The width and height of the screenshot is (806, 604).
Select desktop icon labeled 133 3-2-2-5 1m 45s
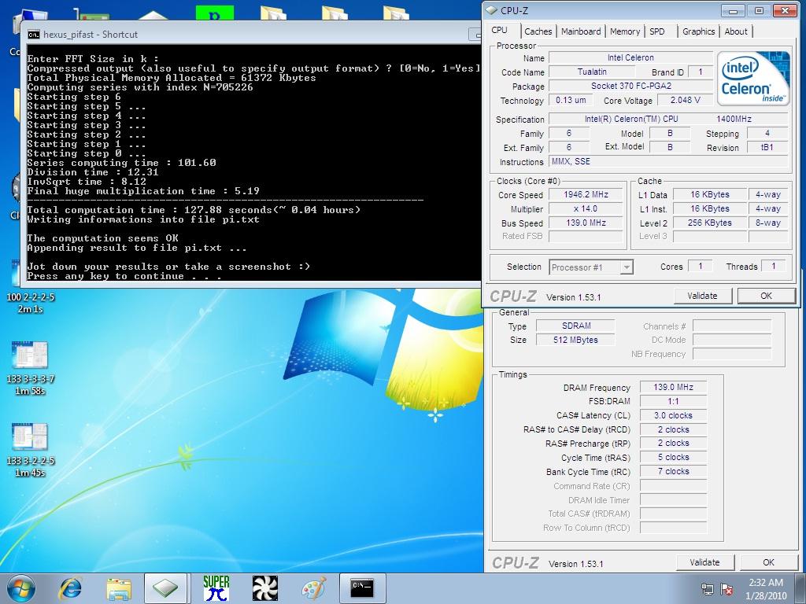[x=30, y=450]
